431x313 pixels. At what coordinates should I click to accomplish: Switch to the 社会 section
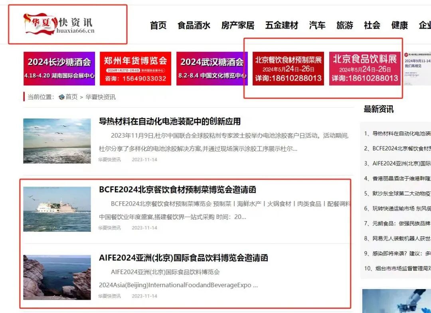(x=372, y=25)
